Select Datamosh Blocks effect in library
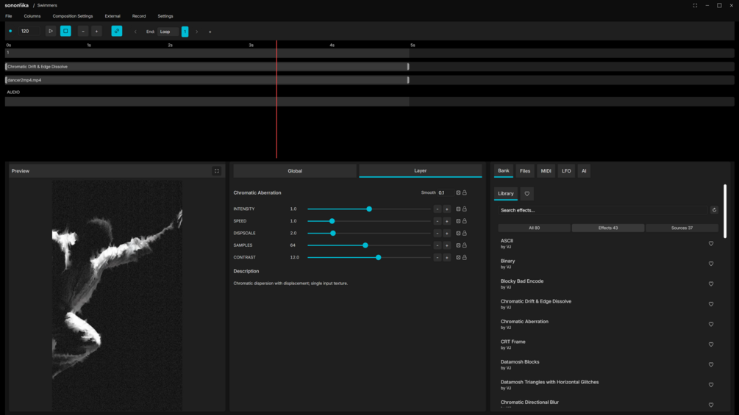Viewport: 739px width, 415px height. coord(608,364)
